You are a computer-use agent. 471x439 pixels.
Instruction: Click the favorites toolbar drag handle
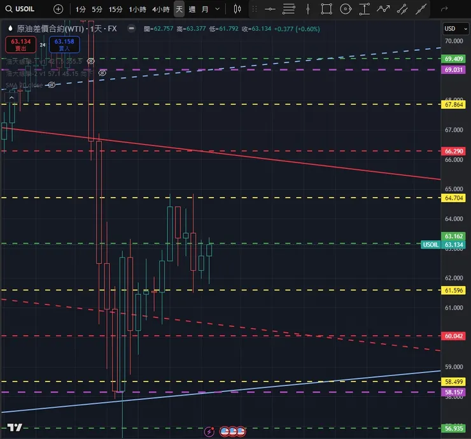[255, 10]
